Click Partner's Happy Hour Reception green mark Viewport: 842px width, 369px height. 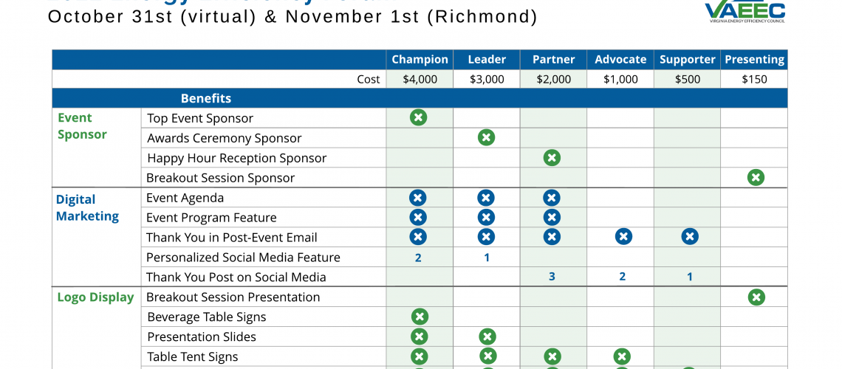point(552,157)
